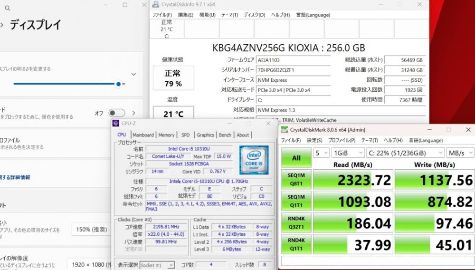Open 設定(S) menu in CrystalDiskMark
Screen dimensions: 475x270
tap(314, 140)
